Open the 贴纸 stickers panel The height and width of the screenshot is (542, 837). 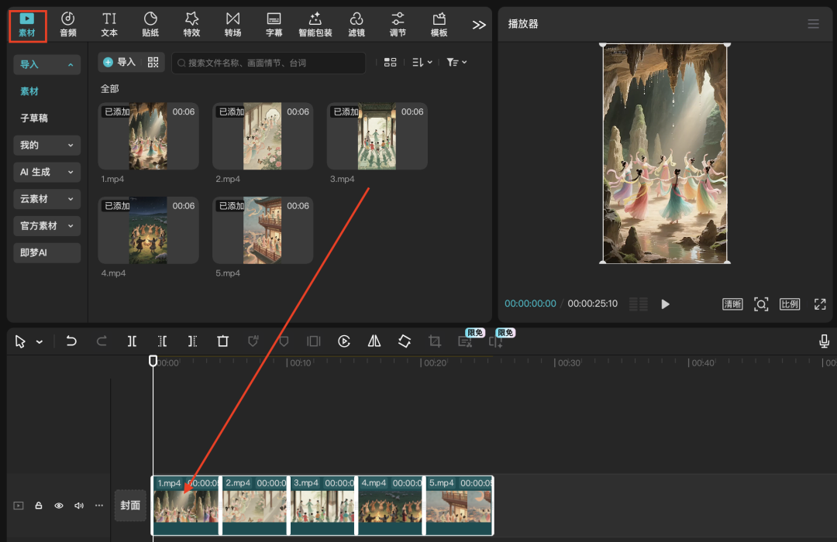click(150, 24)
